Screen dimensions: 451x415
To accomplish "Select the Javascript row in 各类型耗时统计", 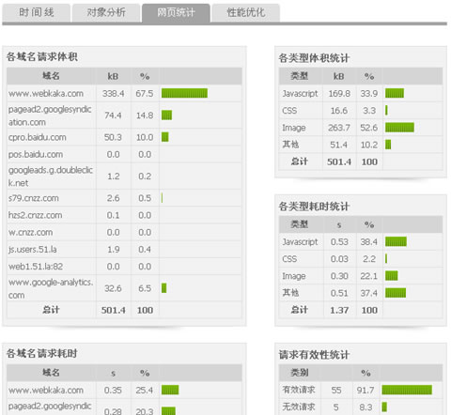I will pos(361,241).
